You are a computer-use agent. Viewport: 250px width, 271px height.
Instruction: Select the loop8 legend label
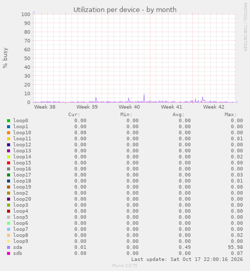tap(21, 235)
